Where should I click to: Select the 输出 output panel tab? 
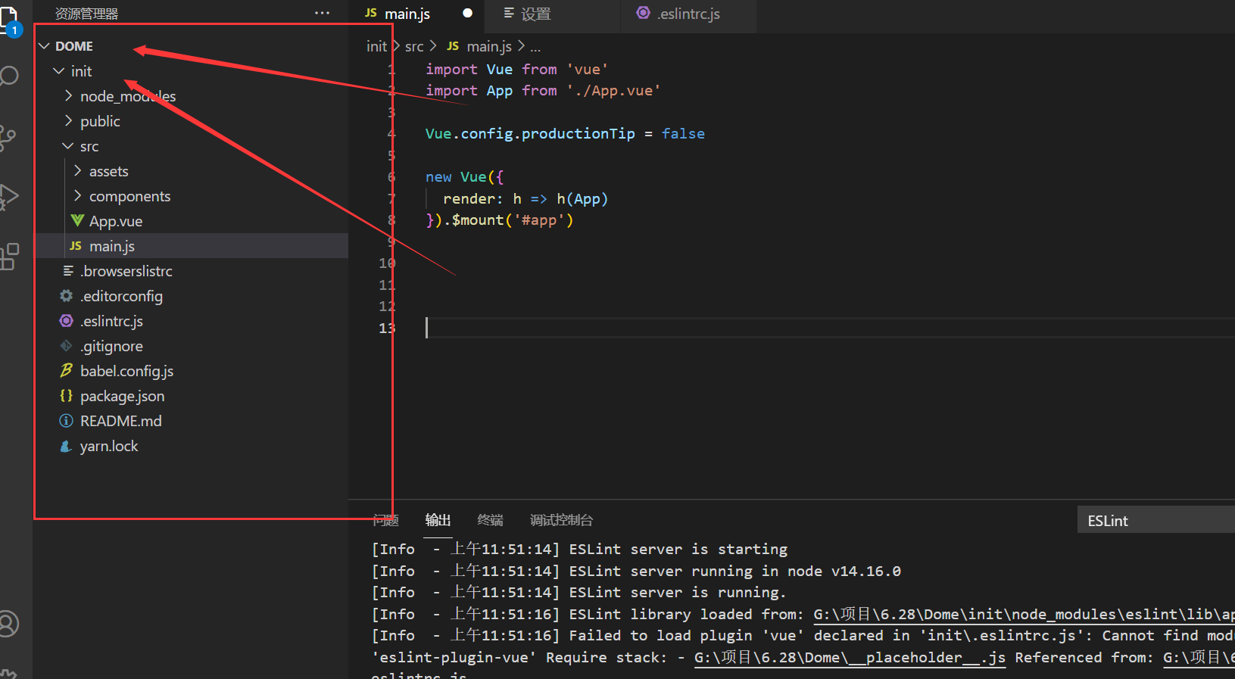coord(438,520)
